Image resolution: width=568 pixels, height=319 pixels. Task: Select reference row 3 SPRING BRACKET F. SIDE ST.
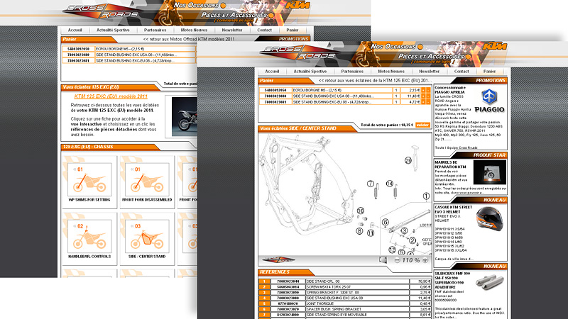tap(344, 292)
